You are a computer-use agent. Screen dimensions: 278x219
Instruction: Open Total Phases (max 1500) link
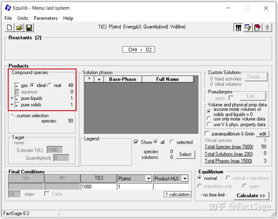(228, 161)
